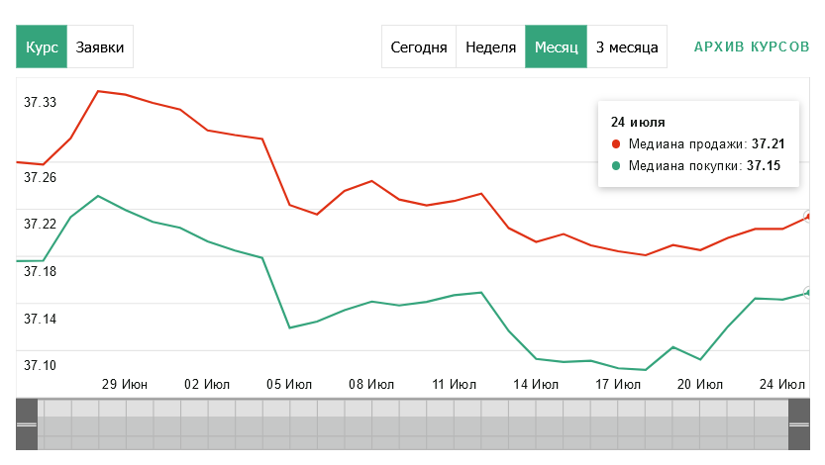This screenshot has width=825, height=465.
Task: Click the green dot in tooltip legend
Action: (x=615, y=166)
